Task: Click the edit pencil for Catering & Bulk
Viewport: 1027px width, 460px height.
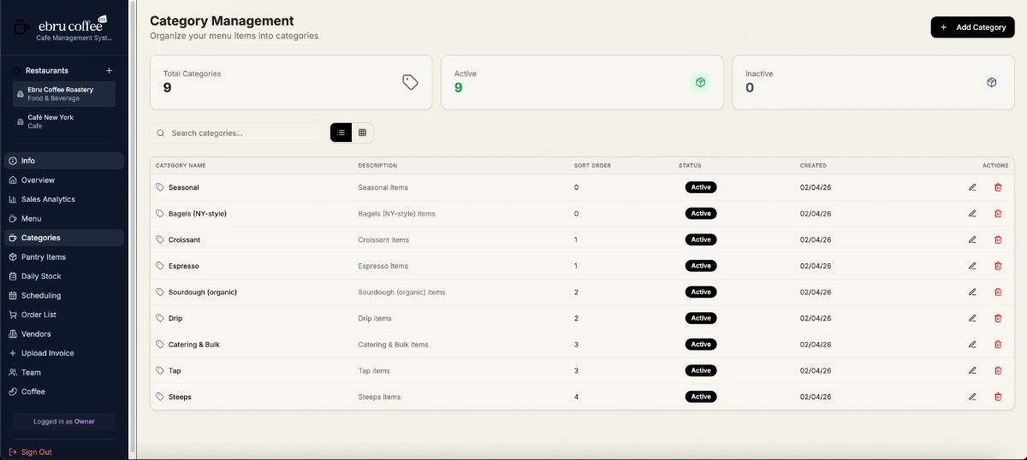Action: [x=972, y=345]
